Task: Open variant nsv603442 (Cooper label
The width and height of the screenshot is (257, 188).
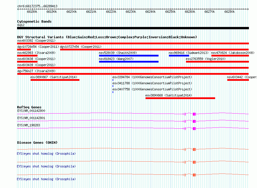Action: 242,77
